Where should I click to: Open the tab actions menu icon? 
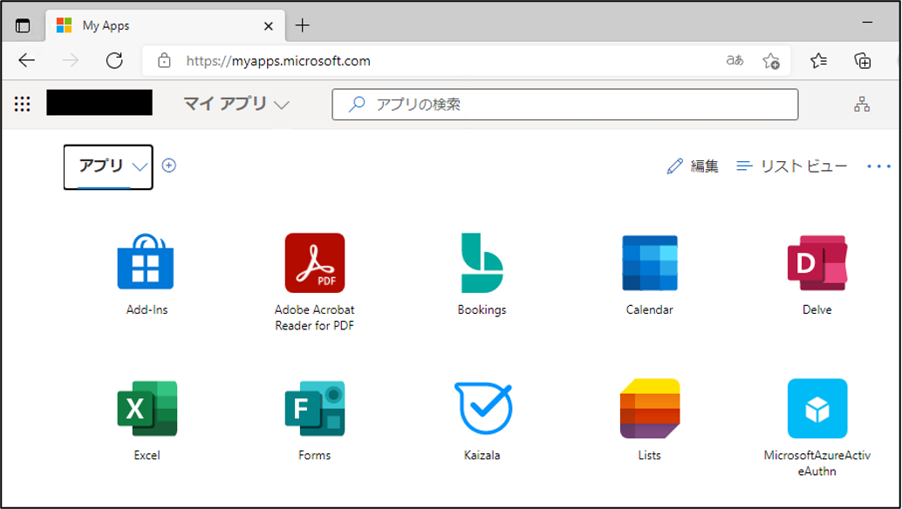[23, 26]
